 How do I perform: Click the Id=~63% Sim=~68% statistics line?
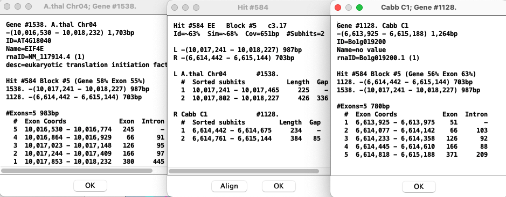tap(248, 34)
